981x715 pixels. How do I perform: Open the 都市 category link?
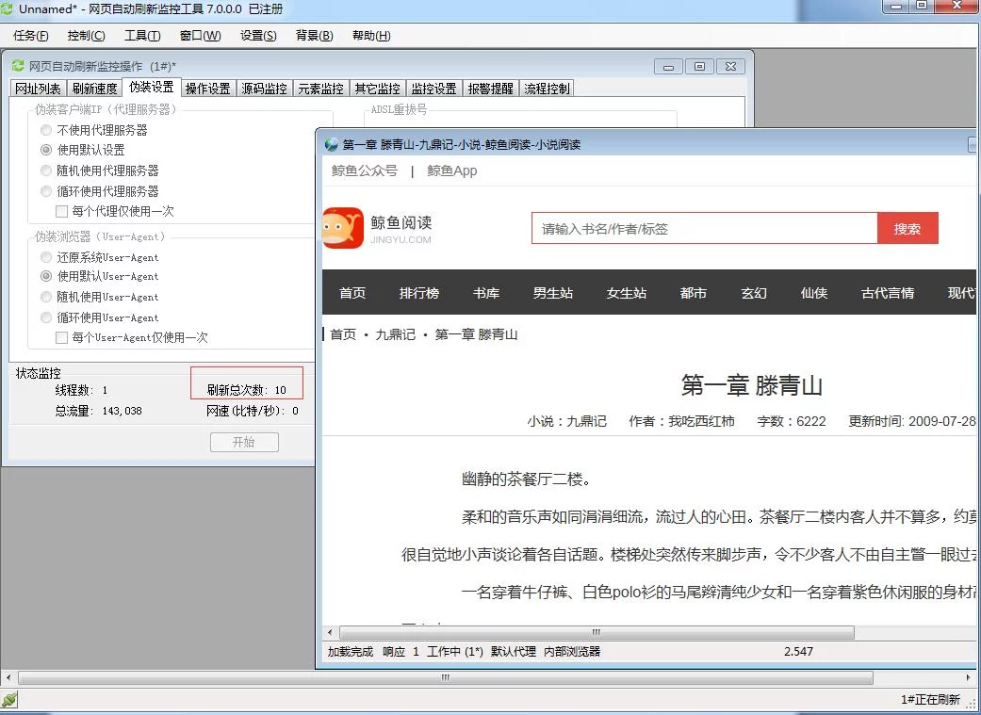click(694, 293)
